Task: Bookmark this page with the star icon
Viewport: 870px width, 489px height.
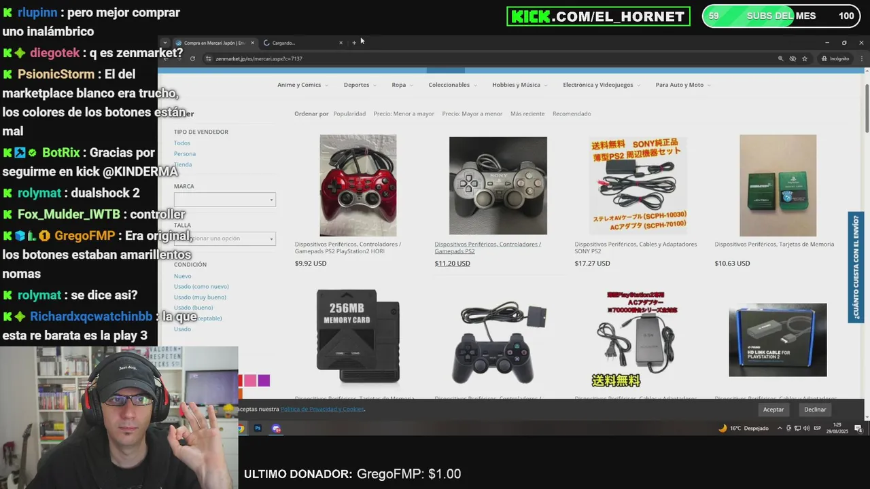Action: (x=805, y=58)
